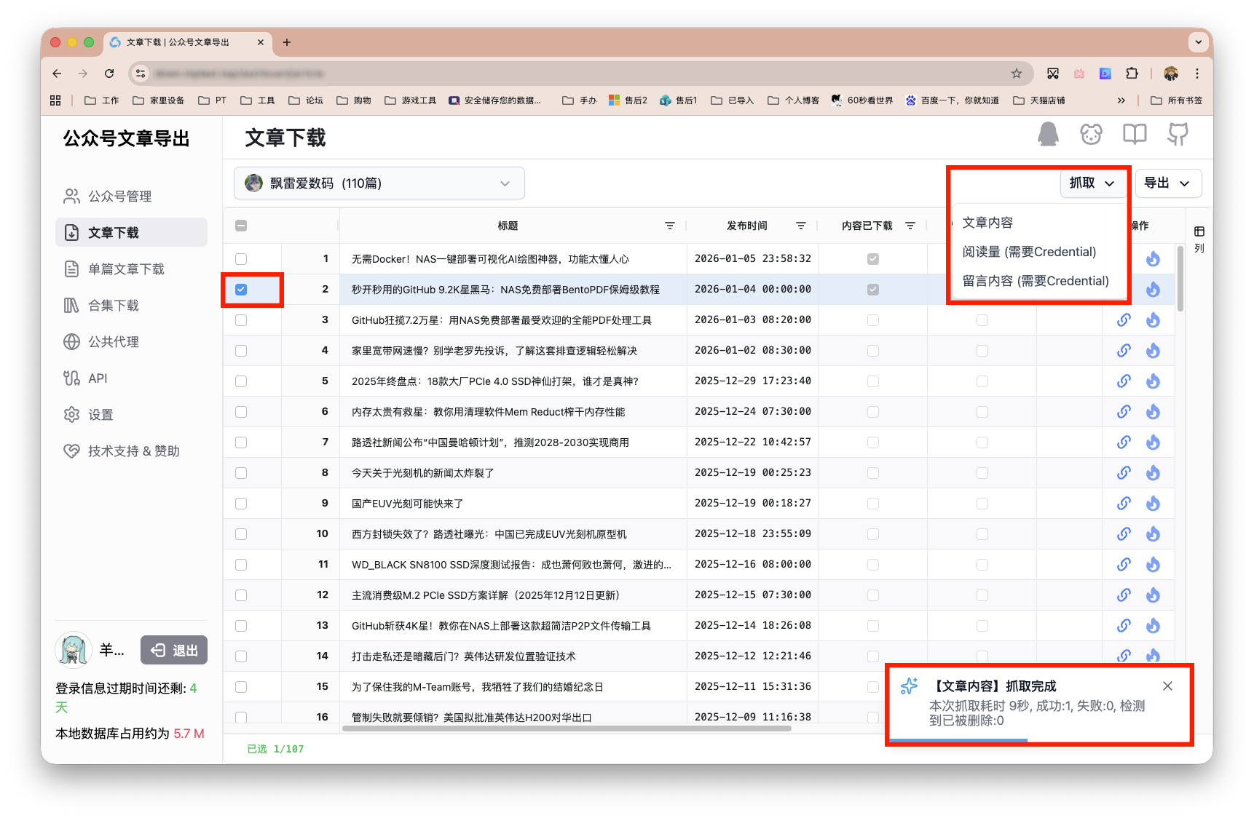1254x818 pixels.
Task: Open the 飘雷爱数码 account dropdown
Action: [x=378, y=183]
